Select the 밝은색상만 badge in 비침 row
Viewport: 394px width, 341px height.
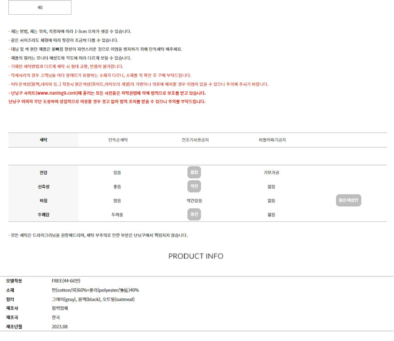point(349,200)
